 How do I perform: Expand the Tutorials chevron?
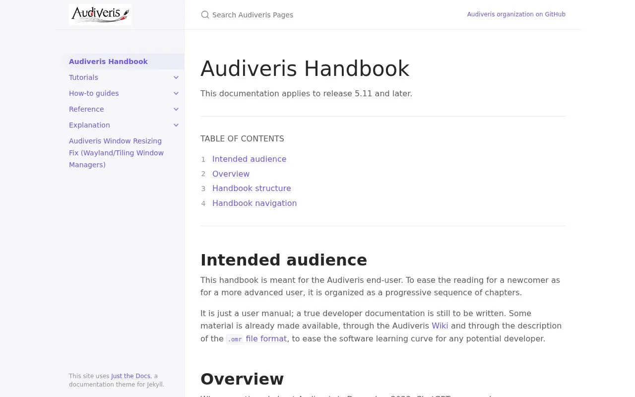[176, 77]
